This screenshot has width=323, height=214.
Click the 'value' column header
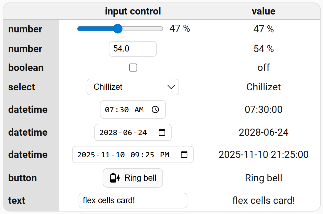tap(264, 11)
